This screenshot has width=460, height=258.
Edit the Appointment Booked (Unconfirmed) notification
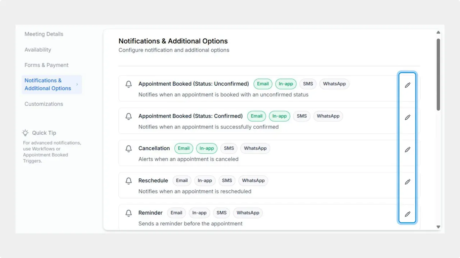click(408, 85)
